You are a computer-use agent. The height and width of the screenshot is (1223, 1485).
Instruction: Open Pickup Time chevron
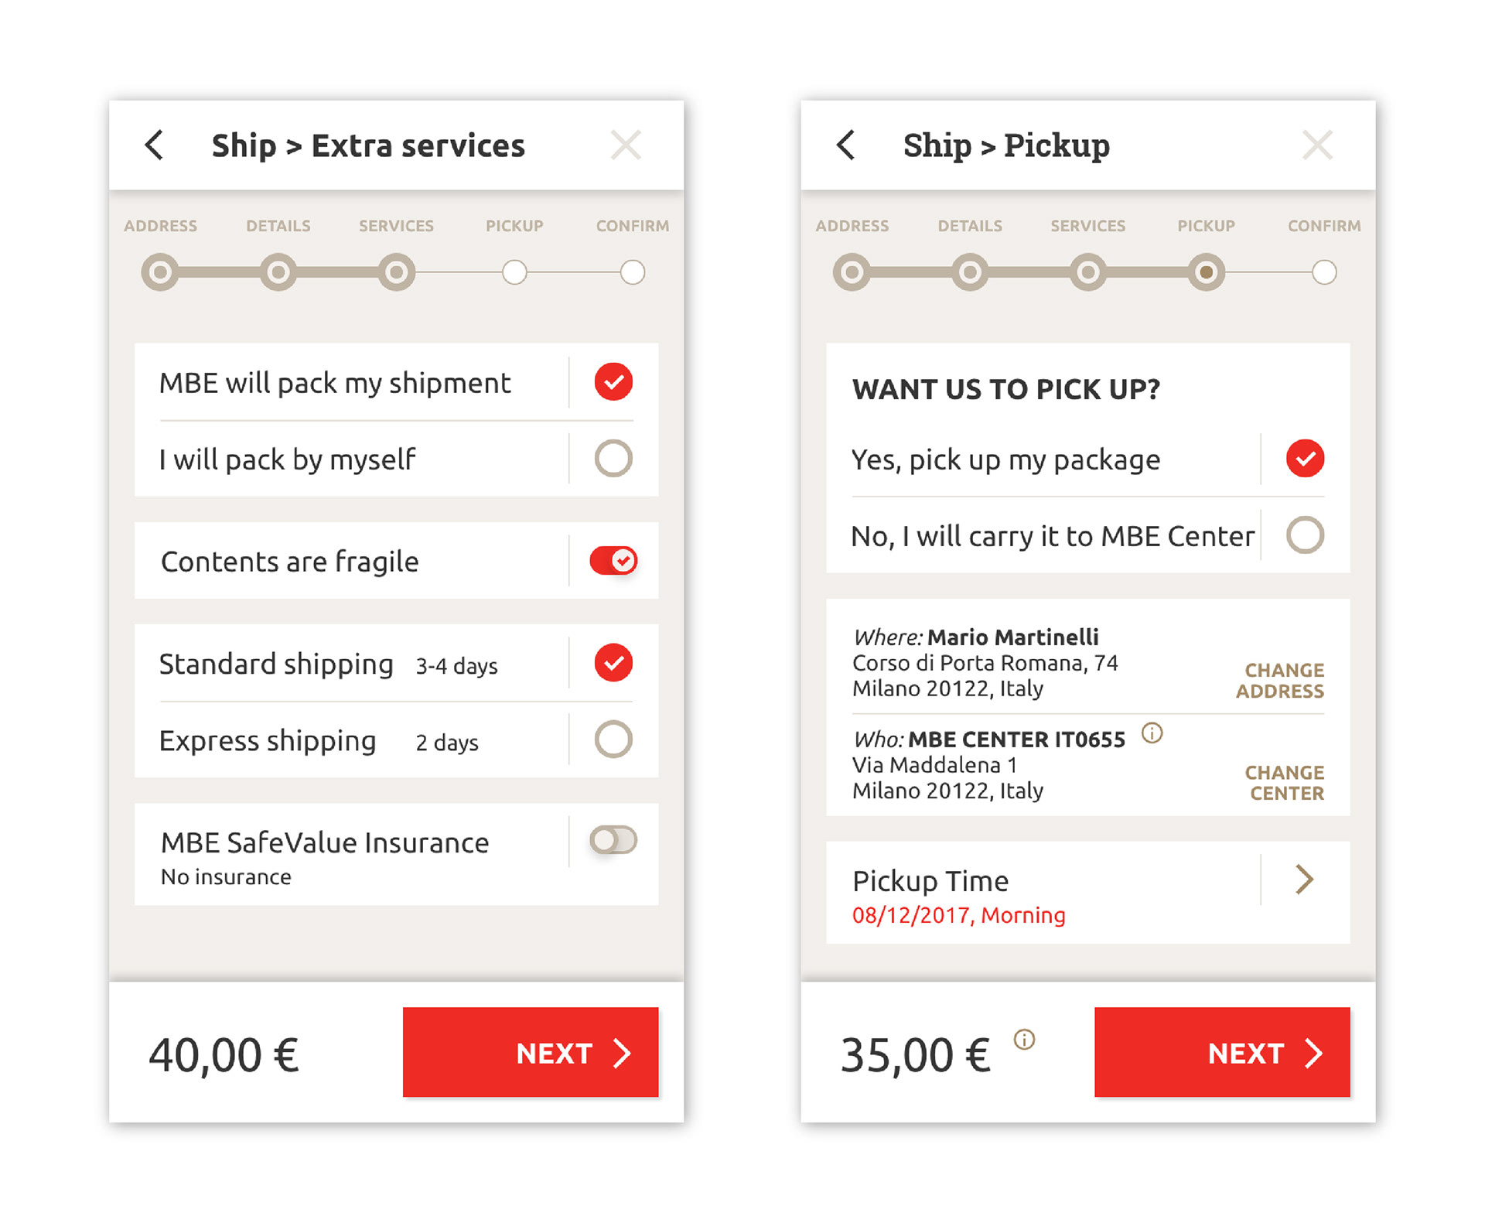click(1305, 880)
